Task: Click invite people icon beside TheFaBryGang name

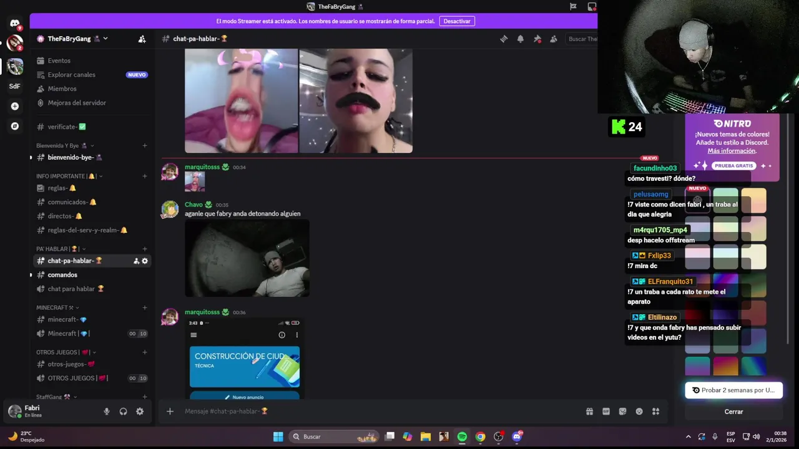Action: click(x=142, y=39)
